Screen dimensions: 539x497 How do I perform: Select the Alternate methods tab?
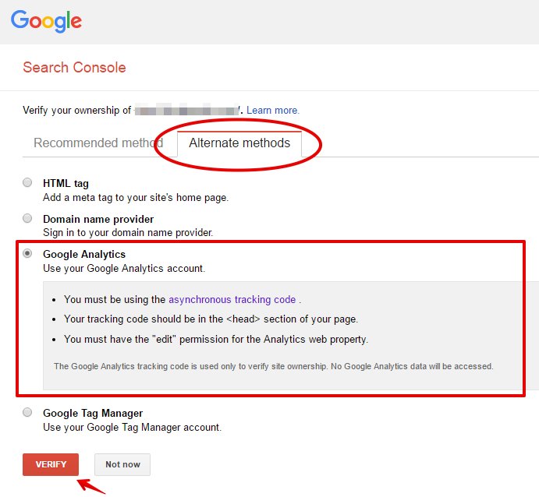click(239, 143)
